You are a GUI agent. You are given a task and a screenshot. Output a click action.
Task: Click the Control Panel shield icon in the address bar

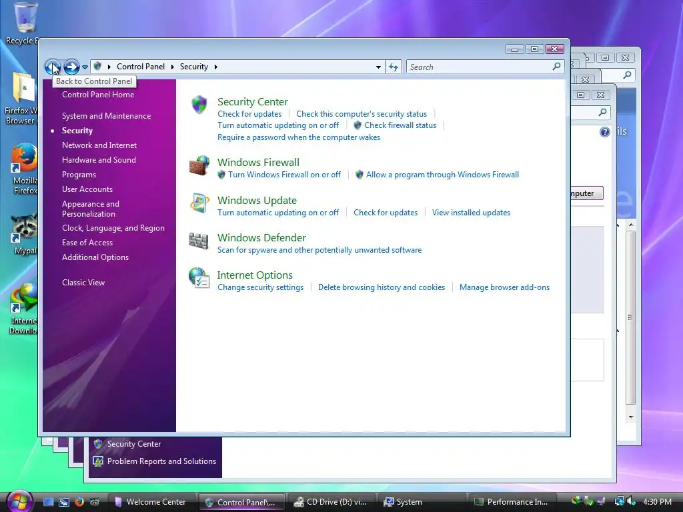tap(97, 66)
